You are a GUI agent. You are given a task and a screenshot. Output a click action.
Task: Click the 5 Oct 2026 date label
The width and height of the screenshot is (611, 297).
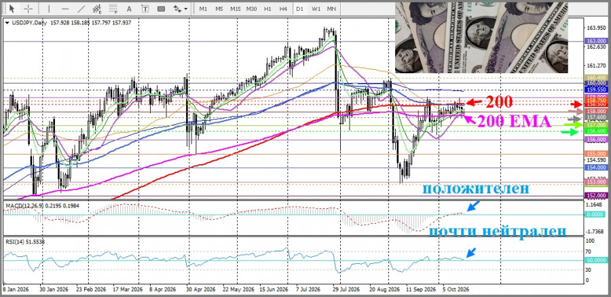[456, 290]
